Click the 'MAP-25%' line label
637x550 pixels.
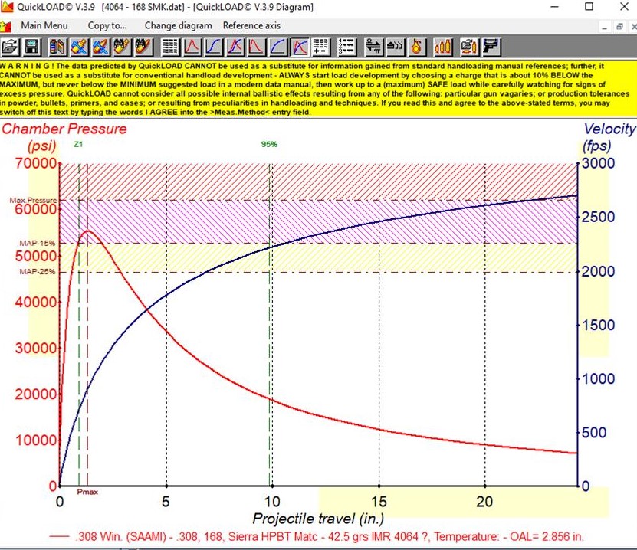point(38,271)
